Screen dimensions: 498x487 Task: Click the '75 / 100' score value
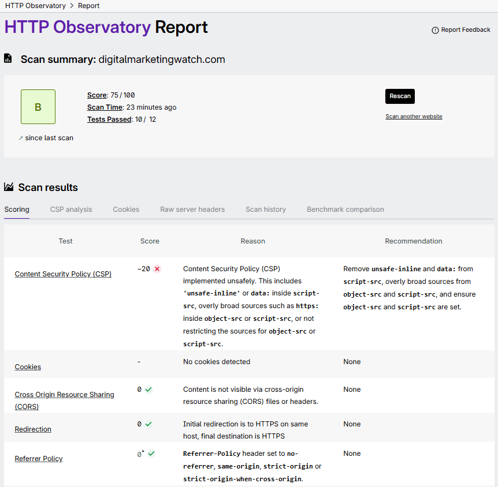[x=122, y=95]
